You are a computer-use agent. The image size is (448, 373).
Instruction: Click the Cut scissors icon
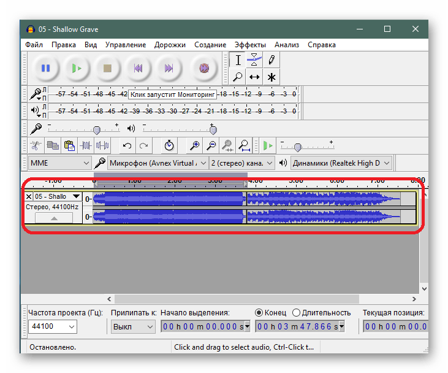[x=36, y=145]
